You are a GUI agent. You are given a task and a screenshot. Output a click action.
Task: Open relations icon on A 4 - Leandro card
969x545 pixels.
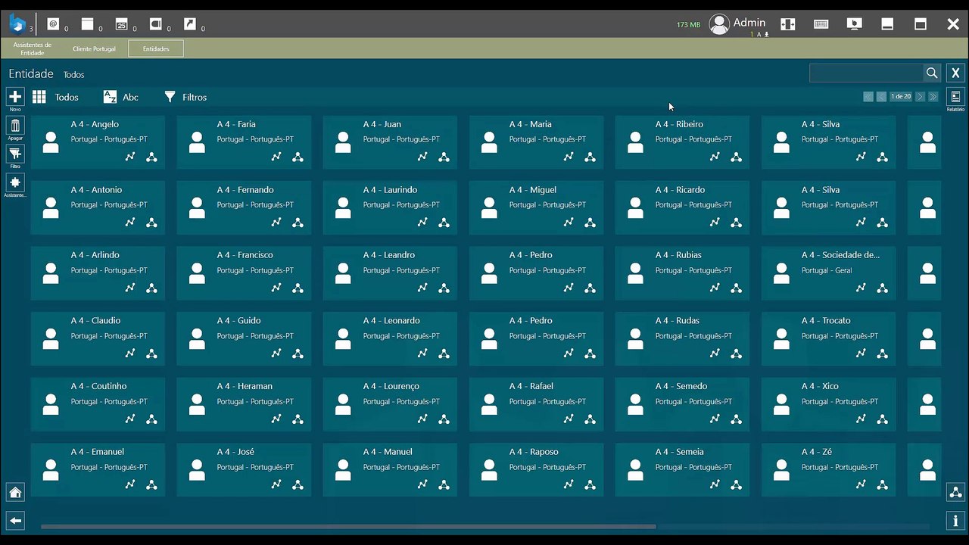click(444, 288)
